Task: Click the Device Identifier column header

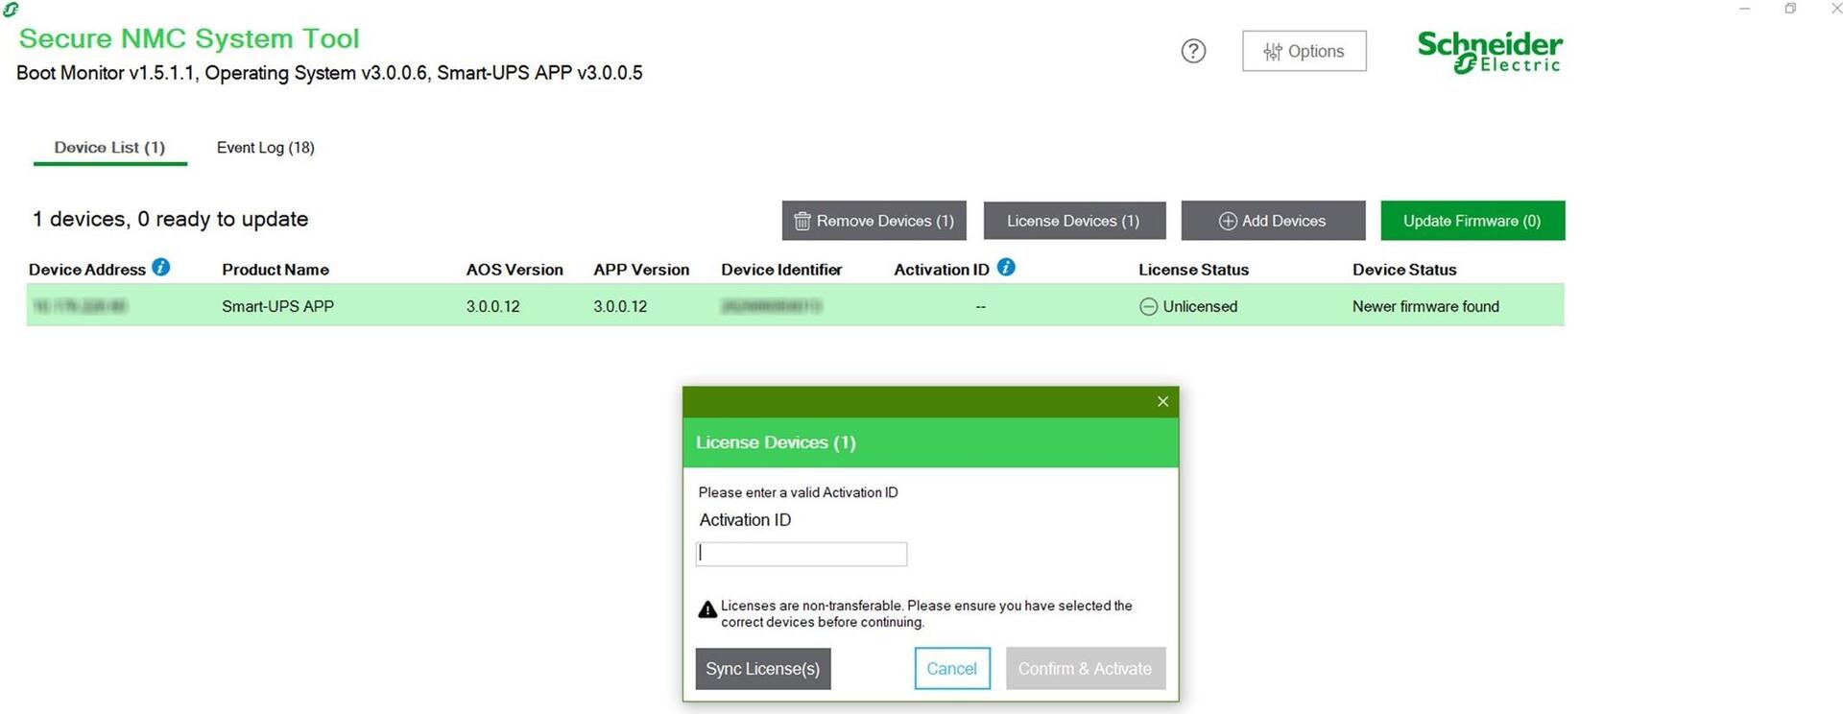Action: click(781, 270)
